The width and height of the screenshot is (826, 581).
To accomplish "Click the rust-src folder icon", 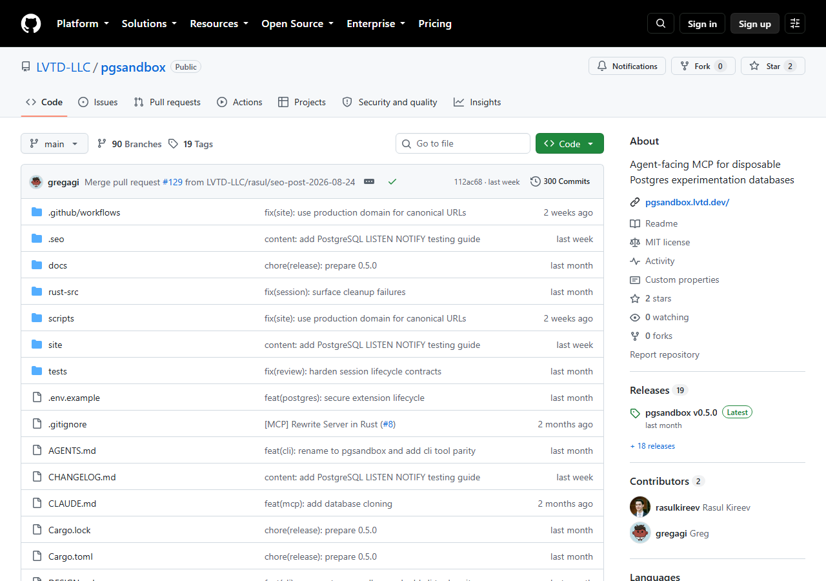I will pos(37,292).
